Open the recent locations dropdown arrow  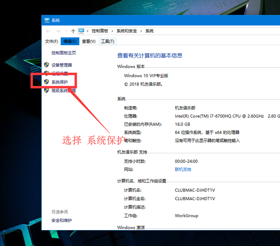coord(66,31)
